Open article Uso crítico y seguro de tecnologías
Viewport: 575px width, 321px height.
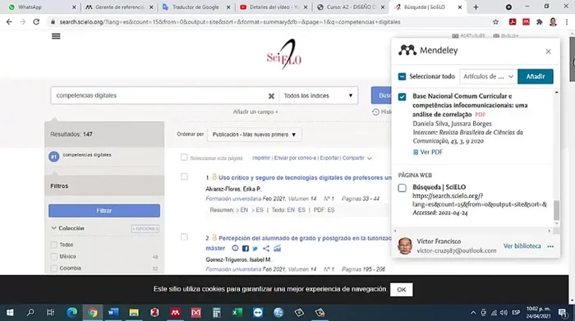[305, 177]
